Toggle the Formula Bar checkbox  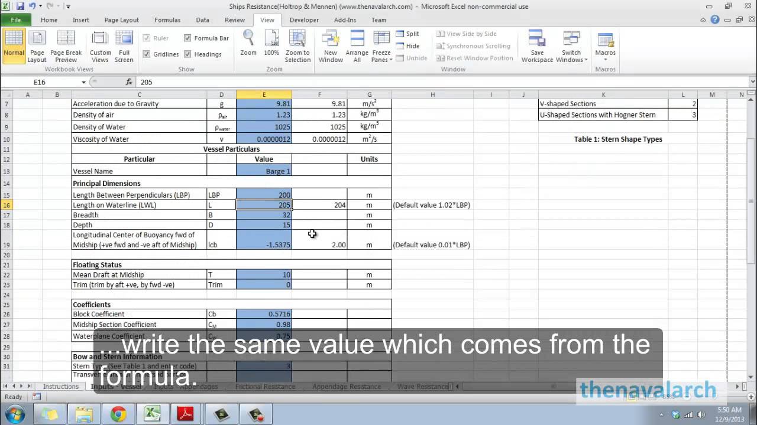point(187,38)
